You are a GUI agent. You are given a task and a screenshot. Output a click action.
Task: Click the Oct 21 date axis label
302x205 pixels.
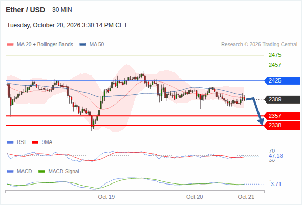coord(246,197)
